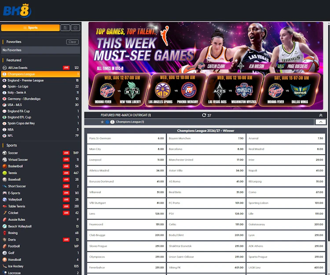This screenshot has width=330, height=275.
Task: Click the Volleyball icon
Action: 5,199
